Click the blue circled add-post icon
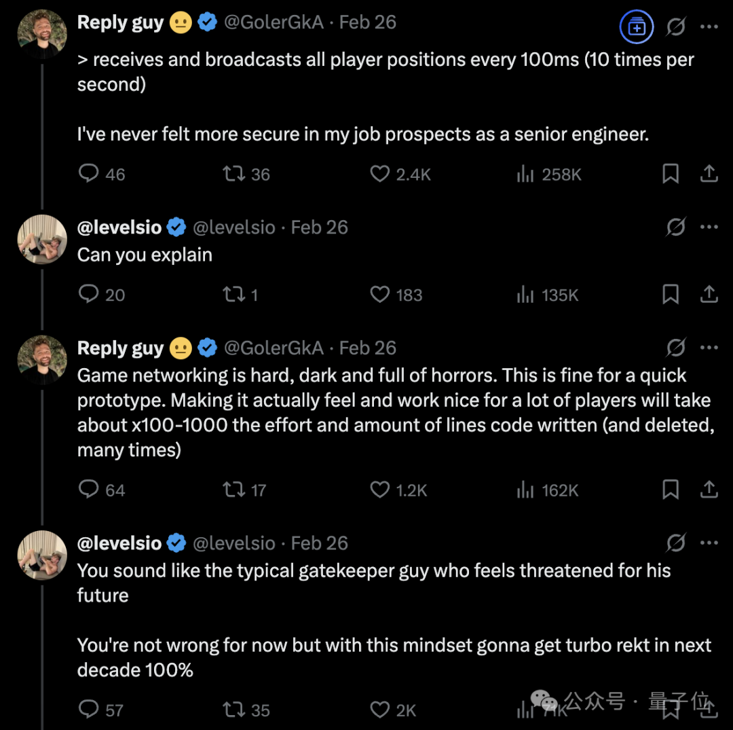The width and height of the screenshot is (733, 730). click(x=636, y=26)
